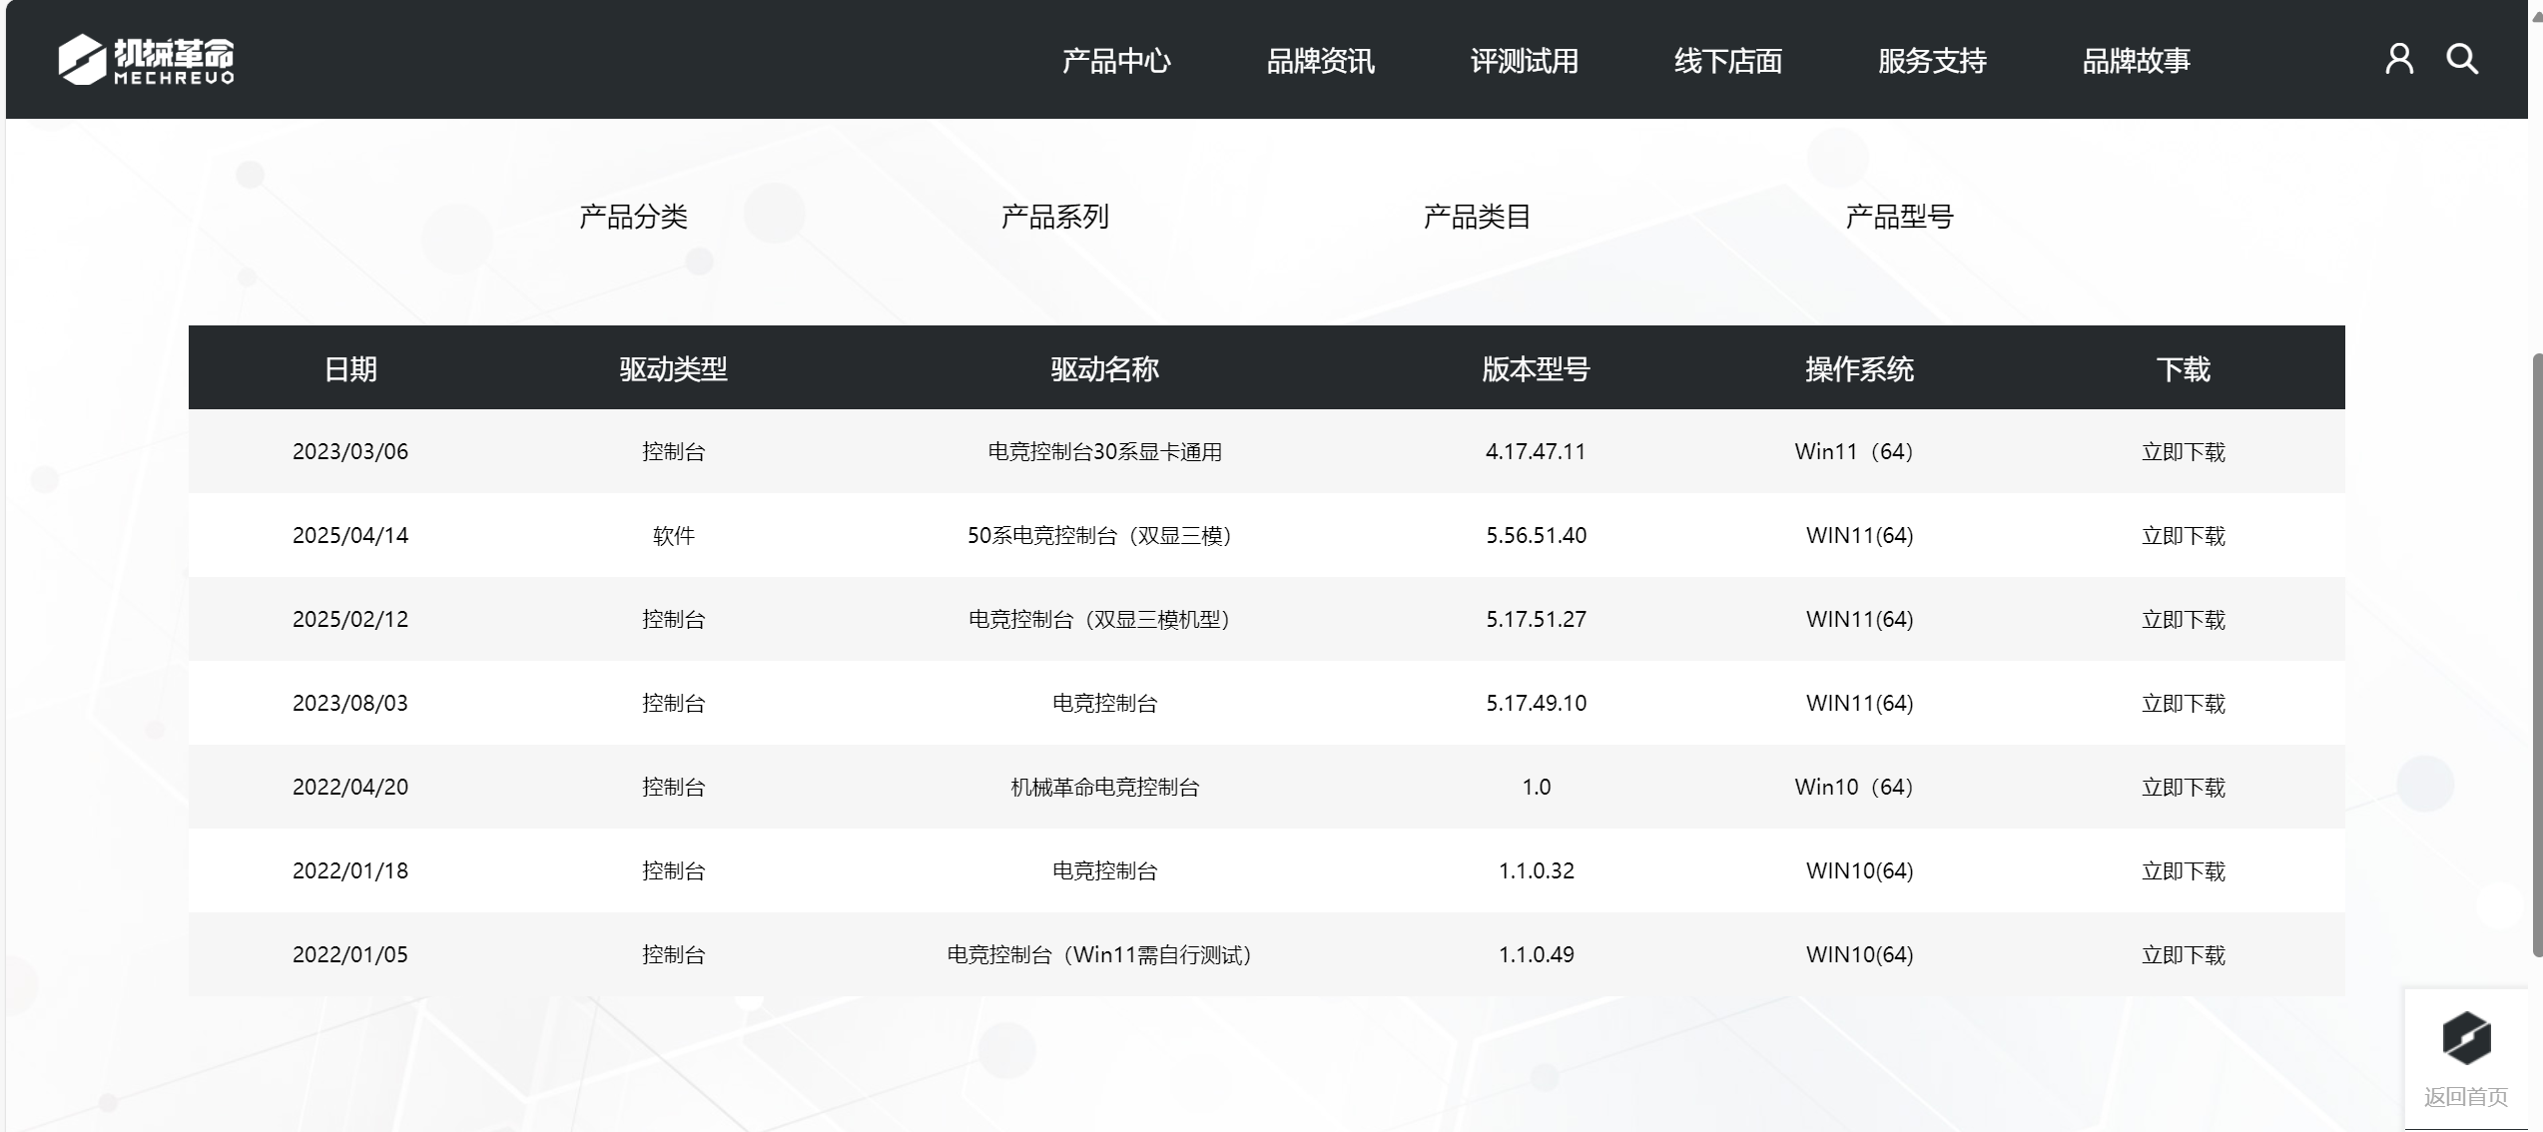The image size is (2543, 1132).
Task: Expand the 产品型号 filter dropdown
Action: click(1899, 217)
